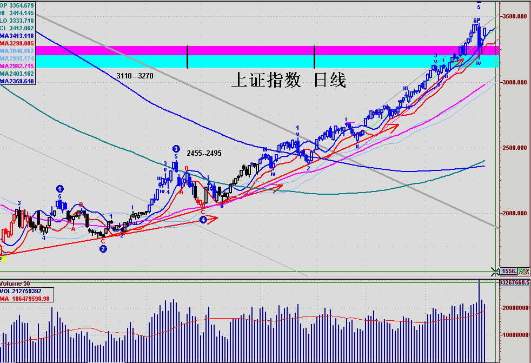Screen dimensions: 531x363
Task: Select the magenta MA 2982.715 legend entry
Action: (x=17, y=66)
